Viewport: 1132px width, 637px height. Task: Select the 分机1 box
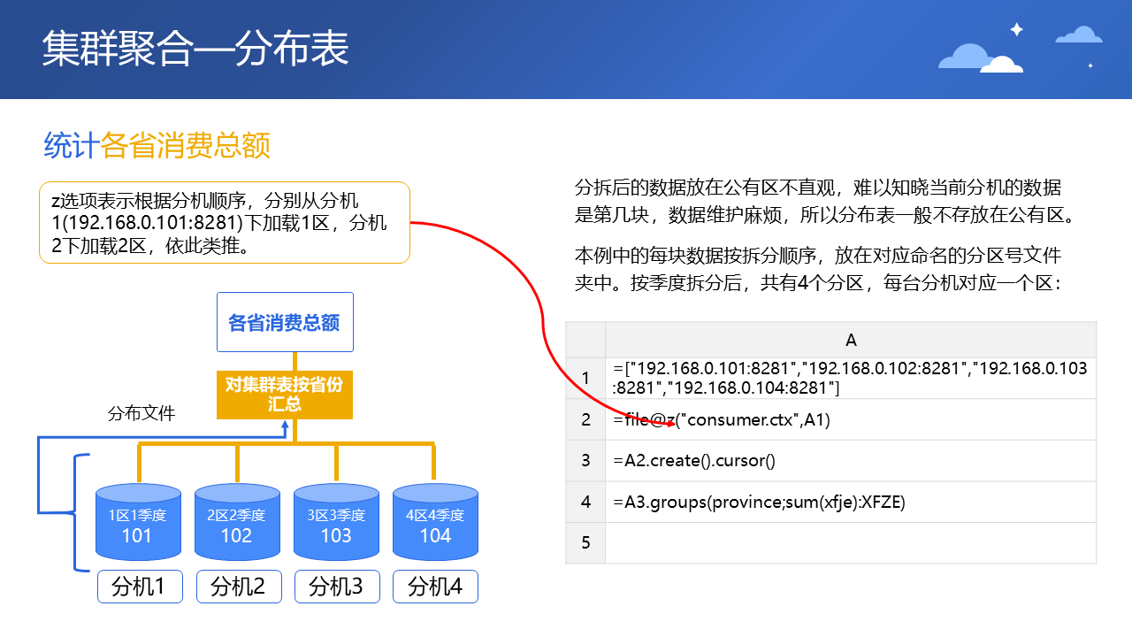coord(139,587)
